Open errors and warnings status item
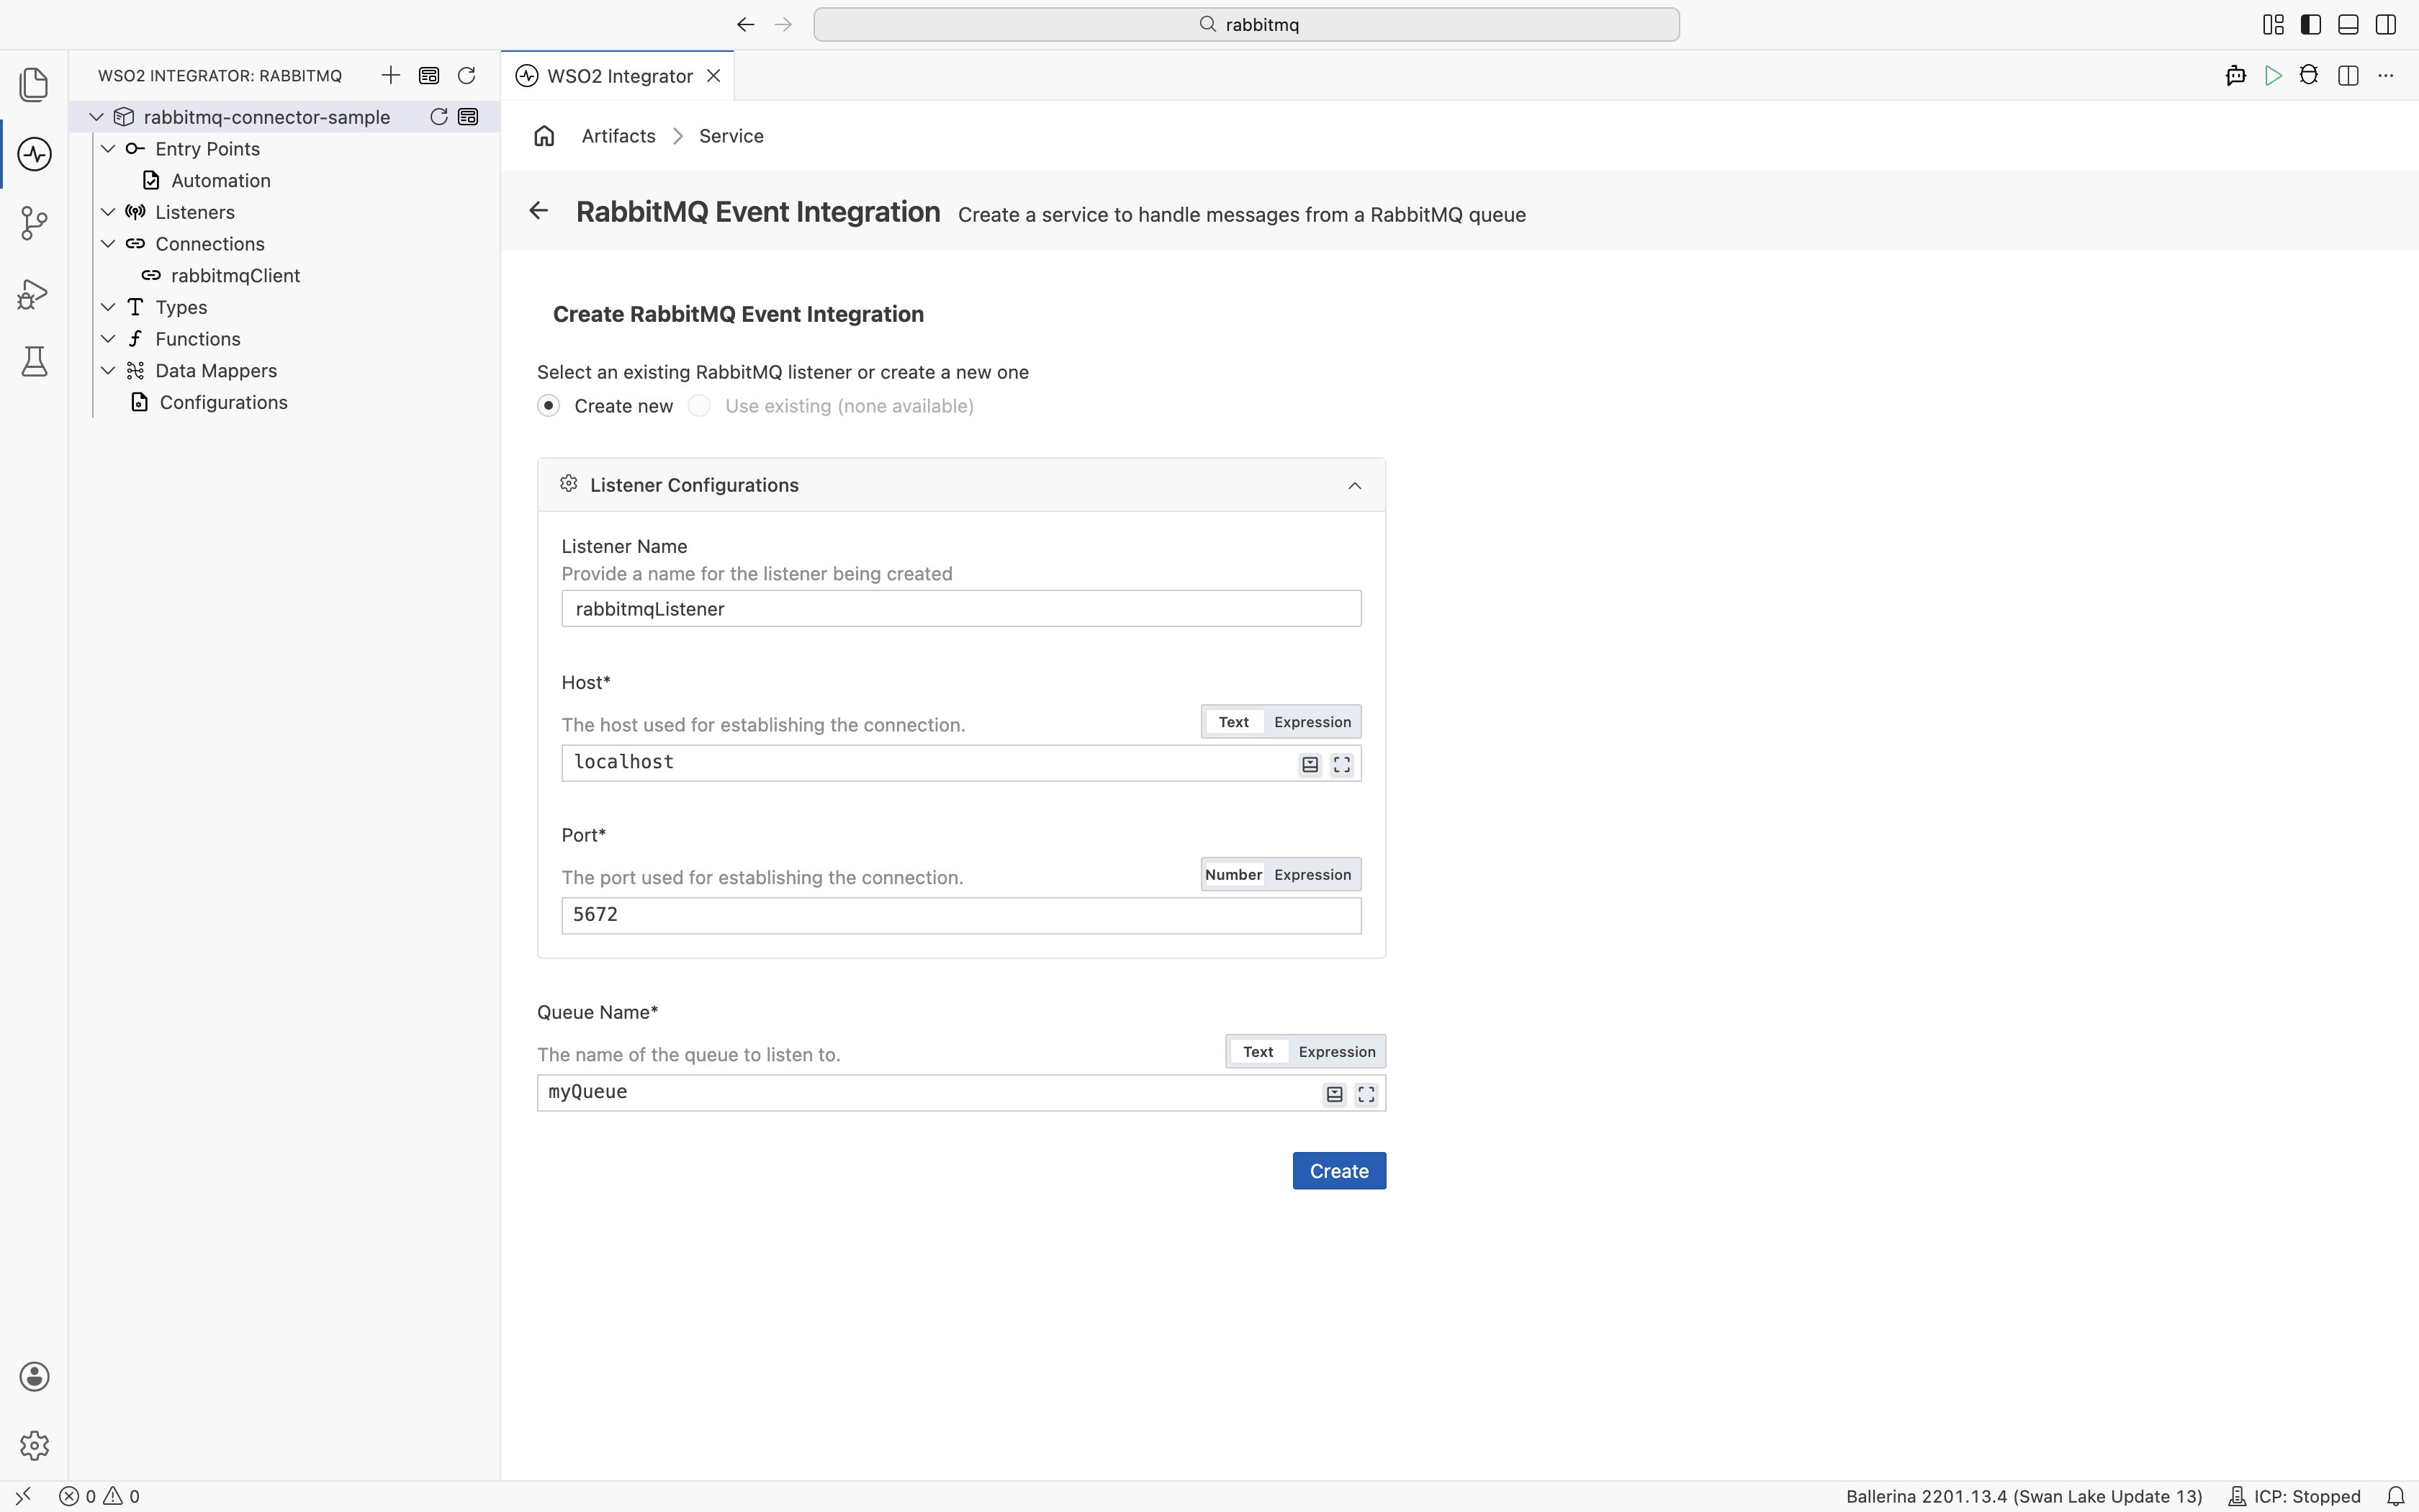Image resolution: width=2419 pixels, height=1512 pixels. pyautogui.click(x=100, y=1497)
